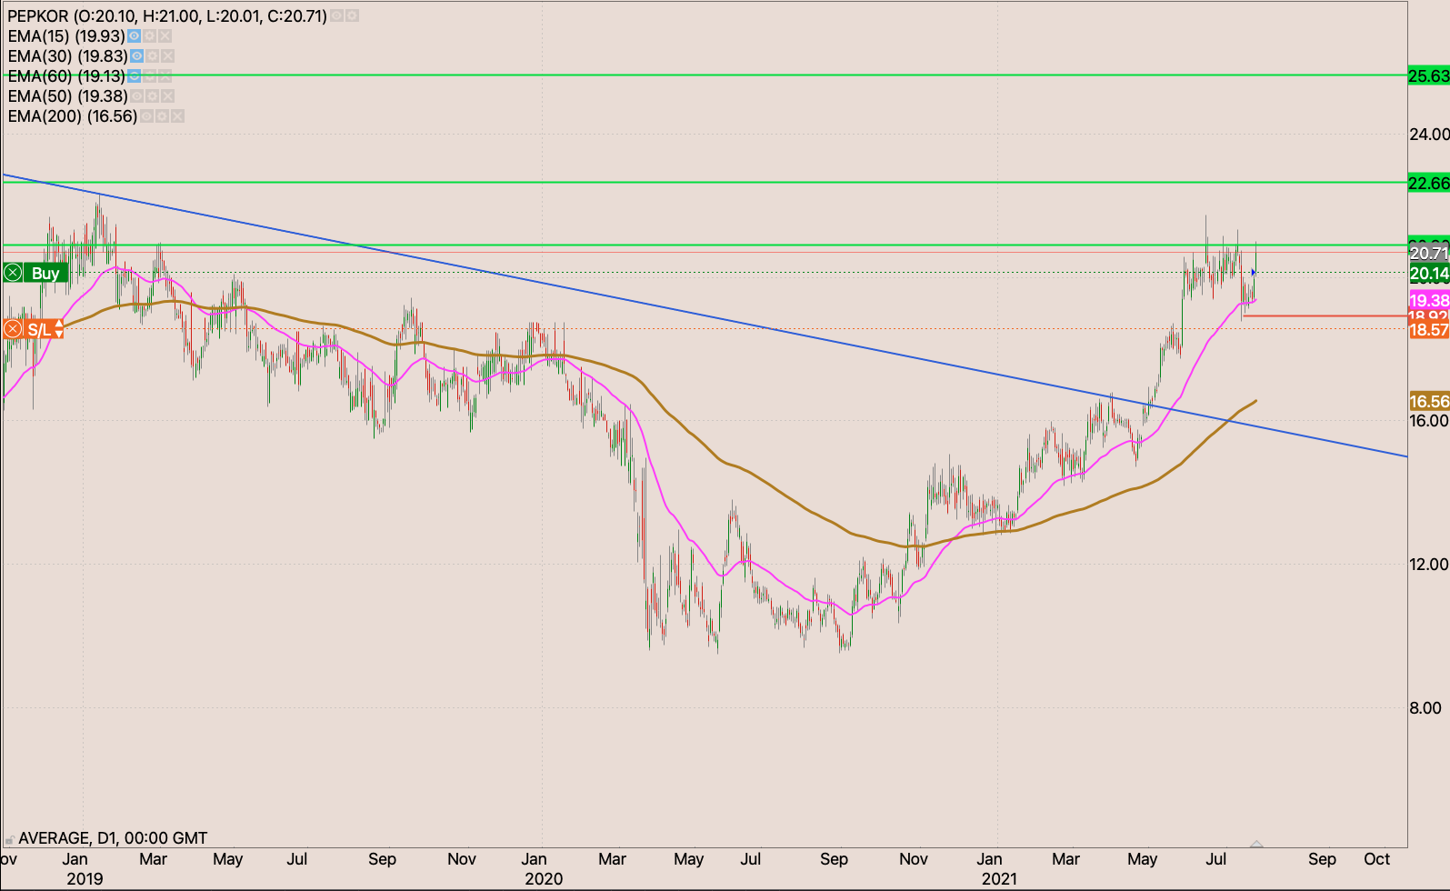
Task: Open PEPKOR price series settings gear
Action: pos(353,16)
